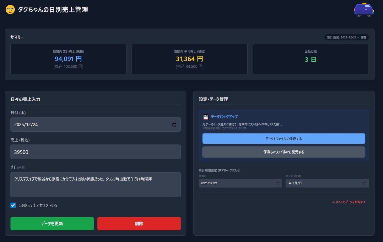Click 保存したファイルから復元する
This screenshot has height=242, width=383.
click(283, 152)
